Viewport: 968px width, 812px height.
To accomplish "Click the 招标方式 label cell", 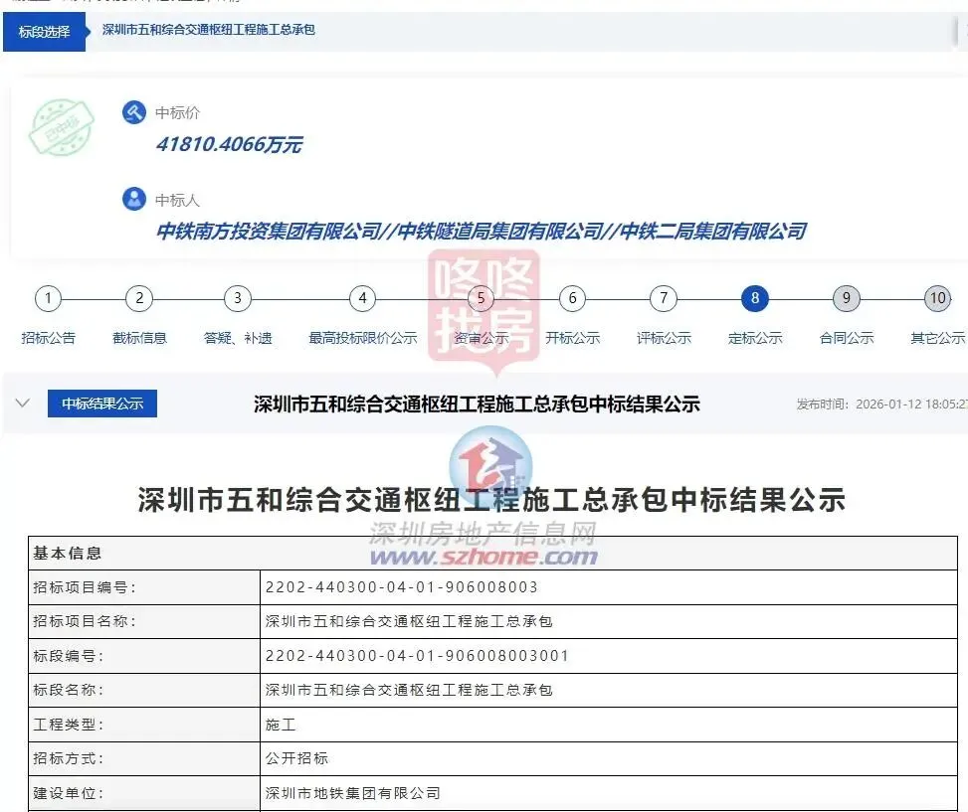I will pyautogui.click(x=144, y=758).
